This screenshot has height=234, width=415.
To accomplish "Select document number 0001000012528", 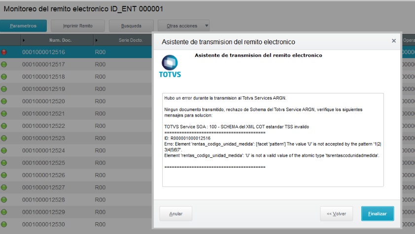I will [43, 200].
